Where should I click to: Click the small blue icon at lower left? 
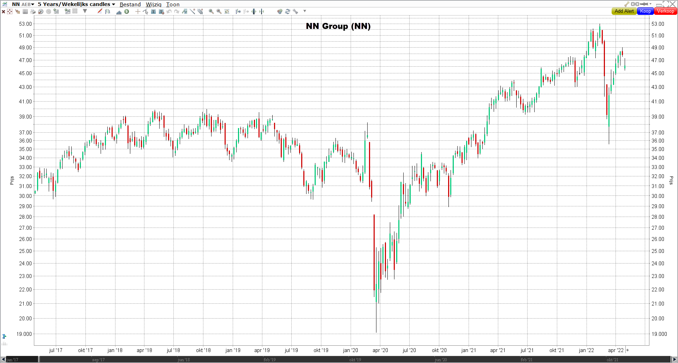tap(4, 336)
